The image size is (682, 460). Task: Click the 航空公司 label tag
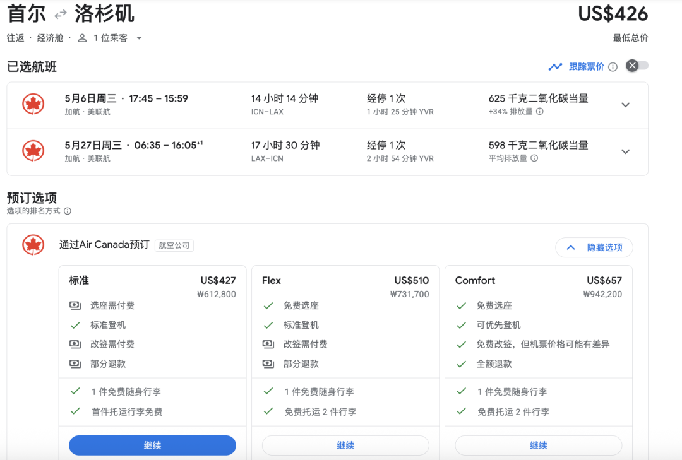tap(174, 245)
